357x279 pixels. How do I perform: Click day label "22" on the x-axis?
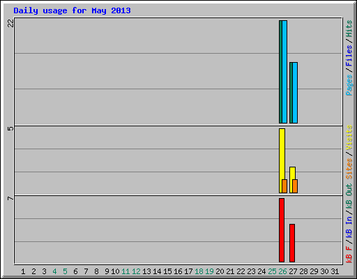coord(241,271)
